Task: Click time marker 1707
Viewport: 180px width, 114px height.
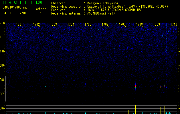Action: (122, 25)
